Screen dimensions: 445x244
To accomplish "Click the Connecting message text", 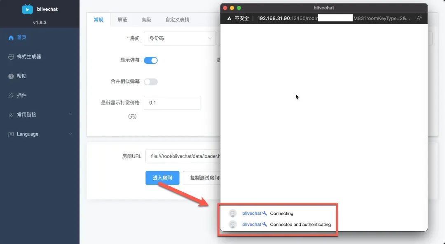I will tap(281, 214).
